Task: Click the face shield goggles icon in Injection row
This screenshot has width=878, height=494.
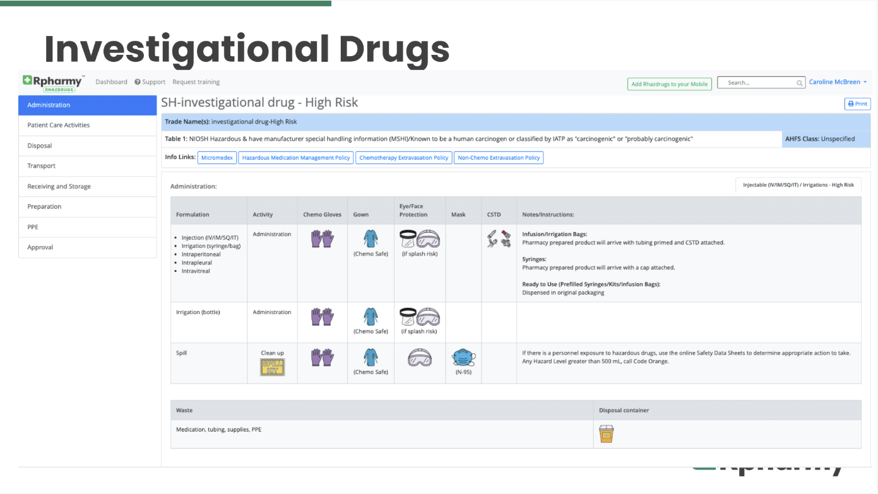Action: coord(420,238)
